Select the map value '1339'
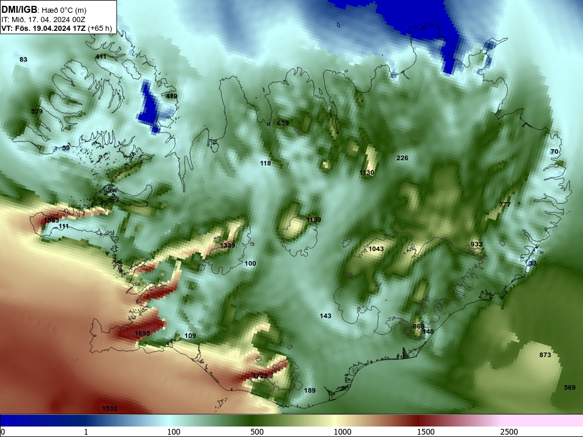 [x=227, y=245]
